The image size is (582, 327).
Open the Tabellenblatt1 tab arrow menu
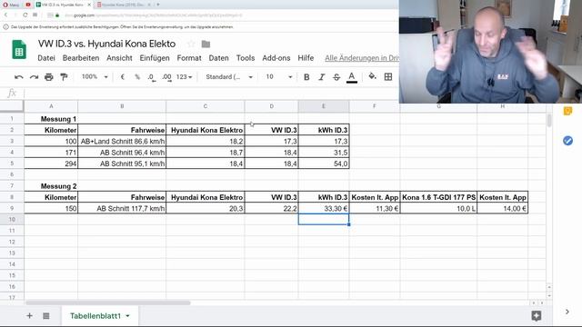coord(127,316)
